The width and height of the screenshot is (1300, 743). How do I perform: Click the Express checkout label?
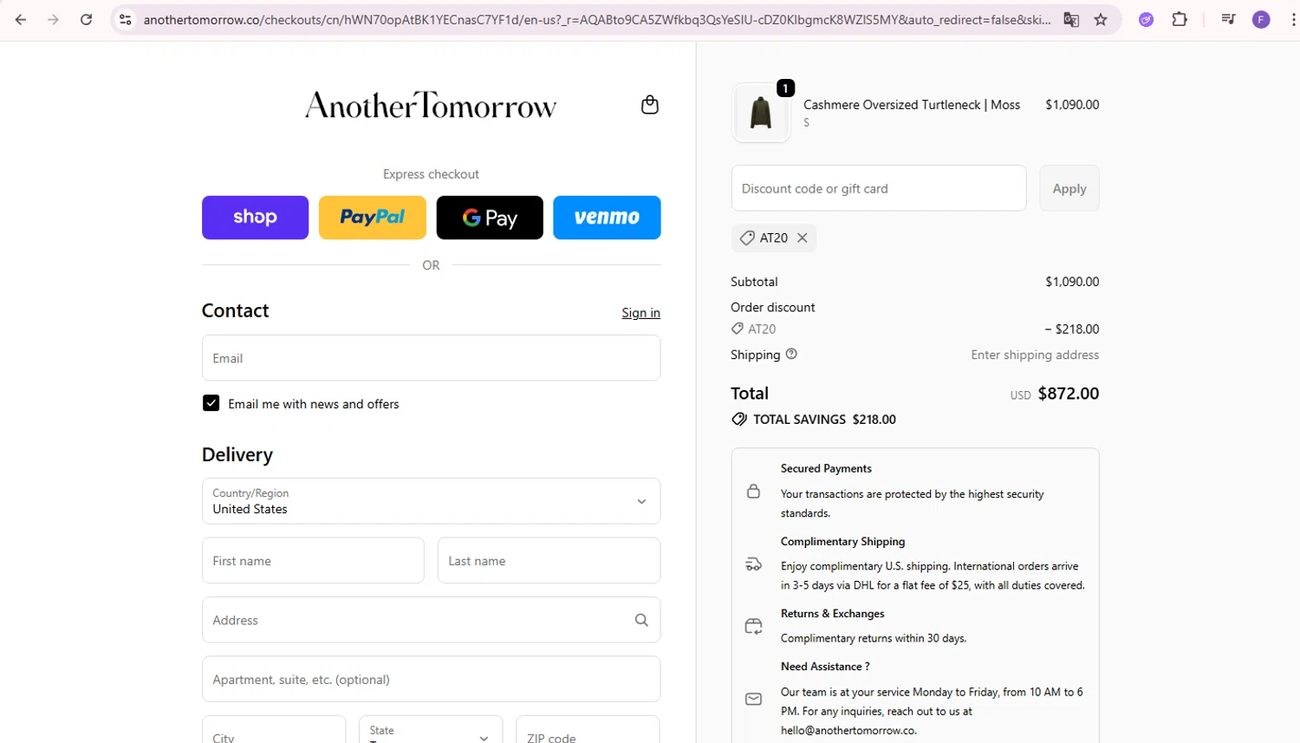point(431,174)
